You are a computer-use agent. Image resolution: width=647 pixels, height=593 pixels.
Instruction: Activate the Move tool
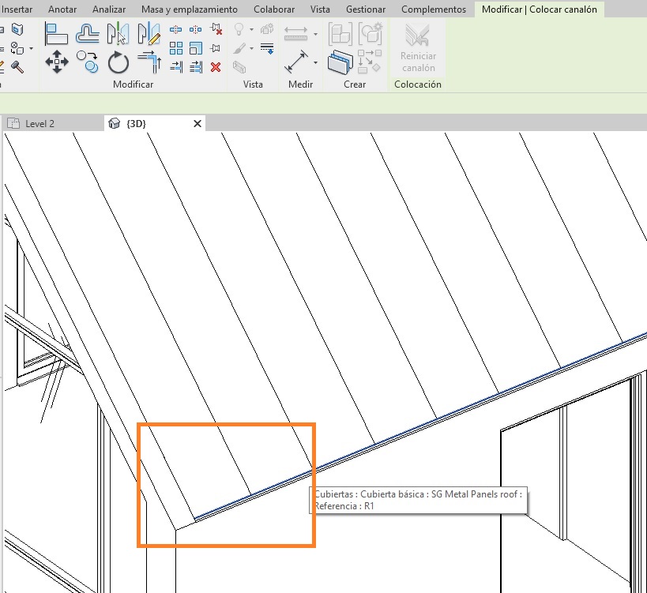tap(57, 61)
